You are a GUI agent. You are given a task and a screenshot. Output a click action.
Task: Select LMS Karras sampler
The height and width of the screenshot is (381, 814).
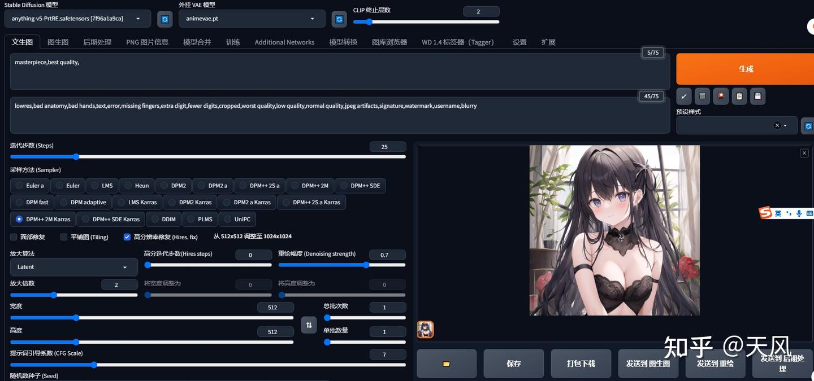coord(137,202)
